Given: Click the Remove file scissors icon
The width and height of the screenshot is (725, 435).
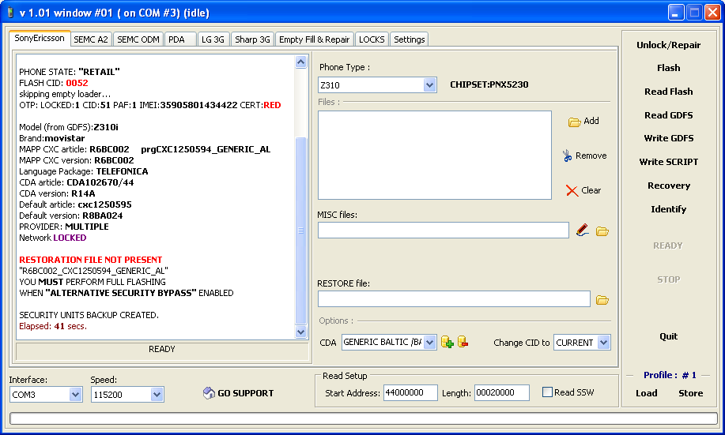Looking at the screenshot, I should [567, 156].
